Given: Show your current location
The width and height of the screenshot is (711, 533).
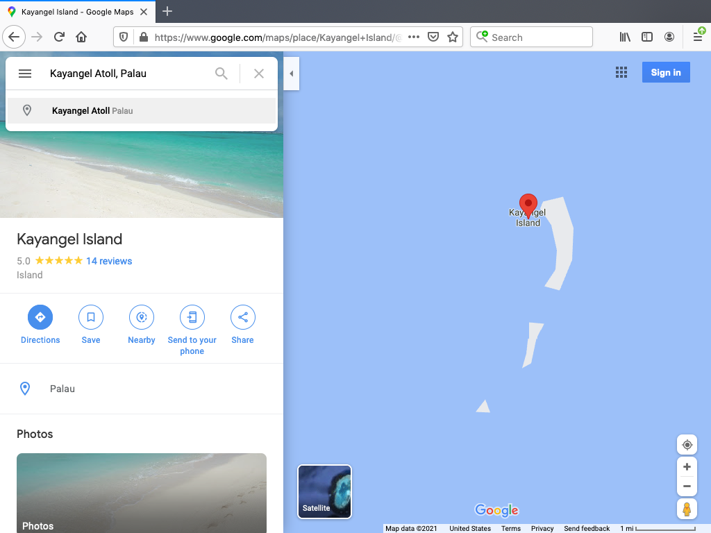Looking at the screenshot, I should [x=687, y=445].
